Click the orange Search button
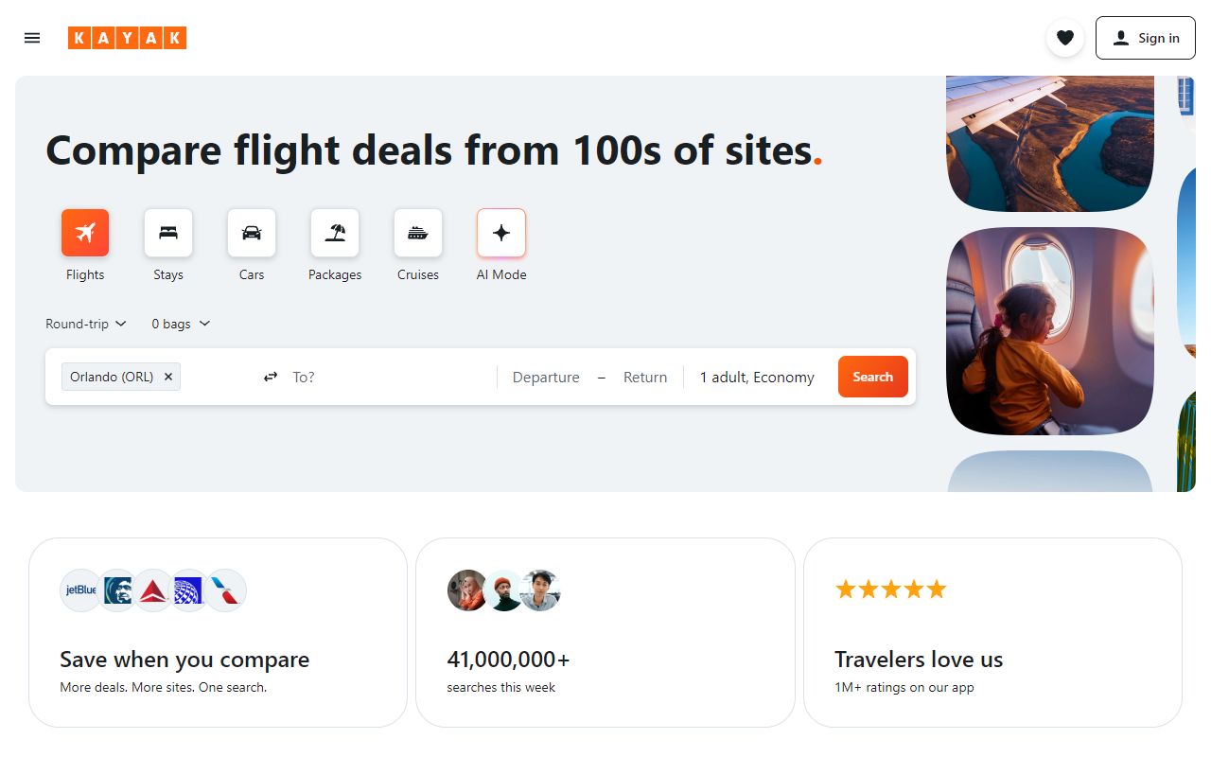The width and height of the screenshot is (1211, 757). (872, 377)
